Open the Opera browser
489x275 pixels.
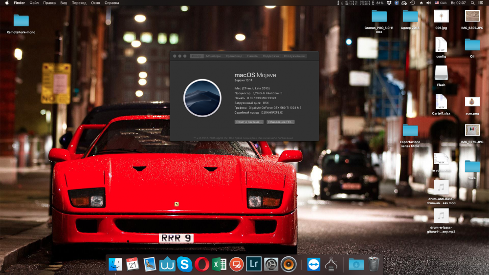click(202, 264)
